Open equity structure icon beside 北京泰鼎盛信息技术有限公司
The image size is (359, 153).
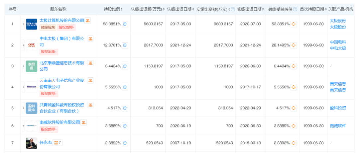coord(91,63)
